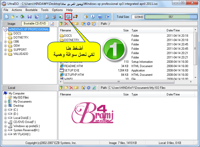Click the Information icon in toolbar
This screenshot has width=200, height=147.
93,17
